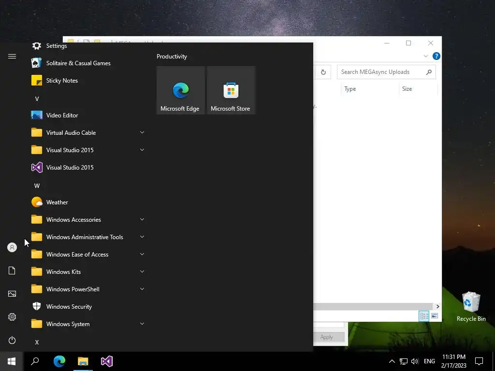Screen dimensions: 495x371
Task: Open Microsoft Store tile
Action: pyautogui.click(x=231, y=90)
